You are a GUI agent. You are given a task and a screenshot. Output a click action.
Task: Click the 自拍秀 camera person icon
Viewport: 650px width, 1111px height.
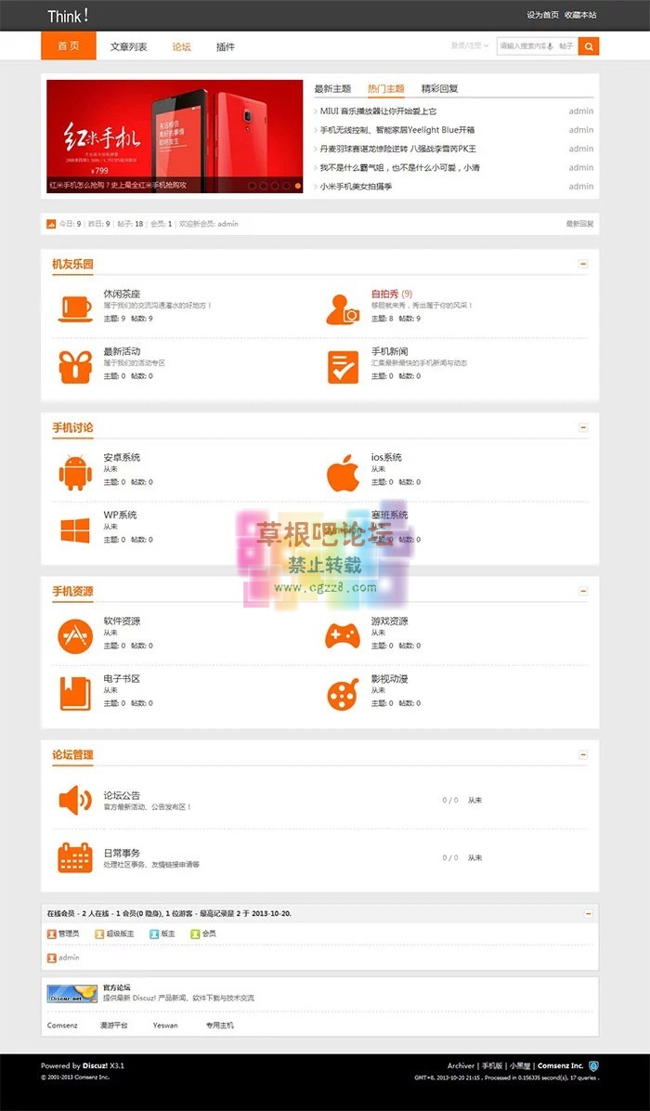pos(342,307)
